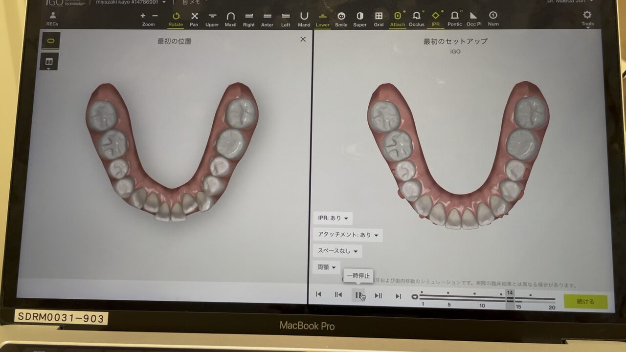Toggle the Grid overlay
The image size is (626, 352).
(x=379, y=20)
